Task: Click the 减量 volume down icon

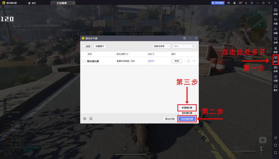Action: click(x=276, y=31)
